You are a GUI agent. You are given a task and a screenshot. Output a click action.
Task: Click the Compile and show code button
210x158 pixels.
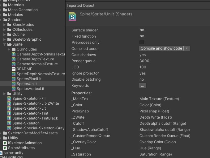pyautogui.click(x=161, y=48)
